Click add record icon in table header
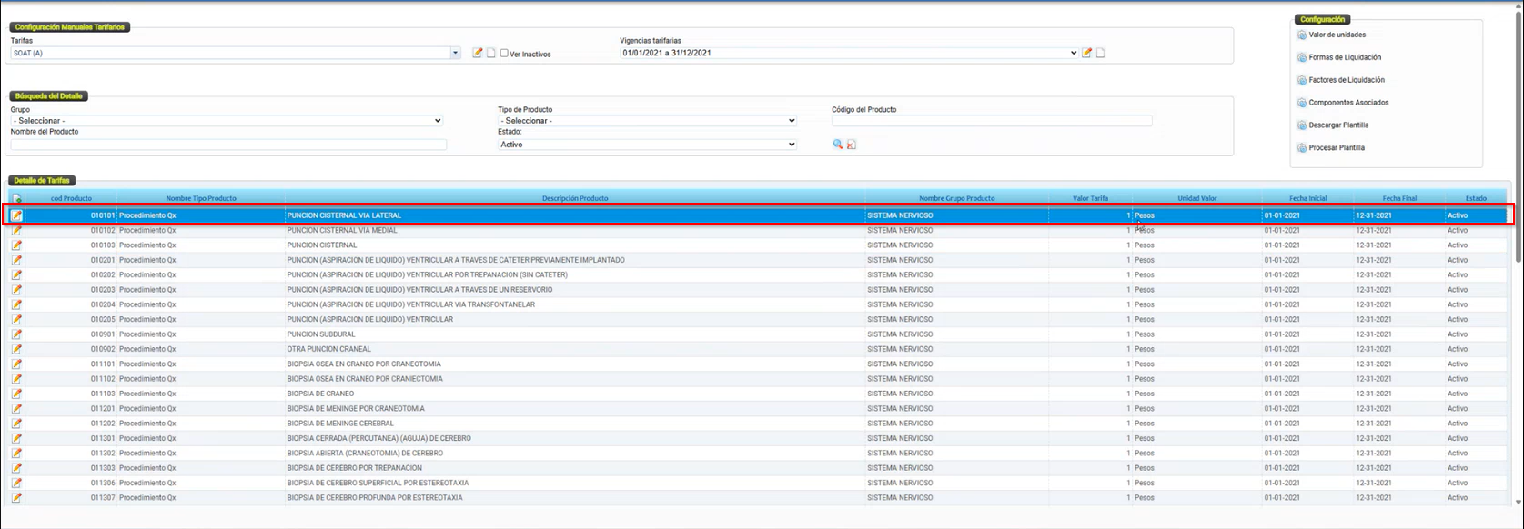The image size is (1524, 529). (x=17, y=198)
